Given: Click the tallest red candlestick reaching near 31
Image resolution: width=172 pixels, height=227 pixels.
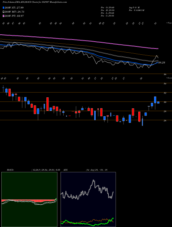Looking at the screenshot, I should point(47,104).
